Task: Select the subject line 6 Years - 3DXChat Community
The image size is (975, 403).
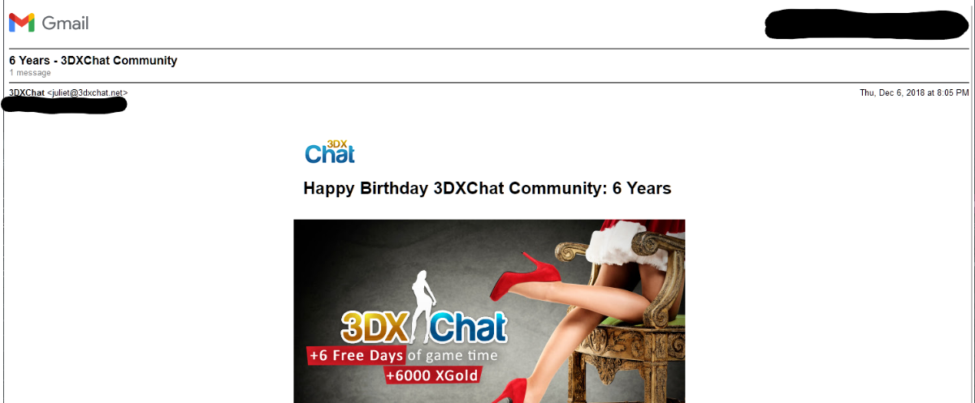Action: click(93, 60)
